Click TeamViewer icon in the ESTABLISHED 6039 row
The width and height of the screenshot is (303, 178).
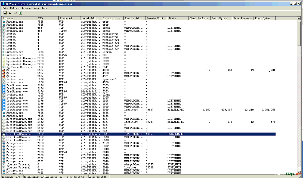(x=4, y=110)
